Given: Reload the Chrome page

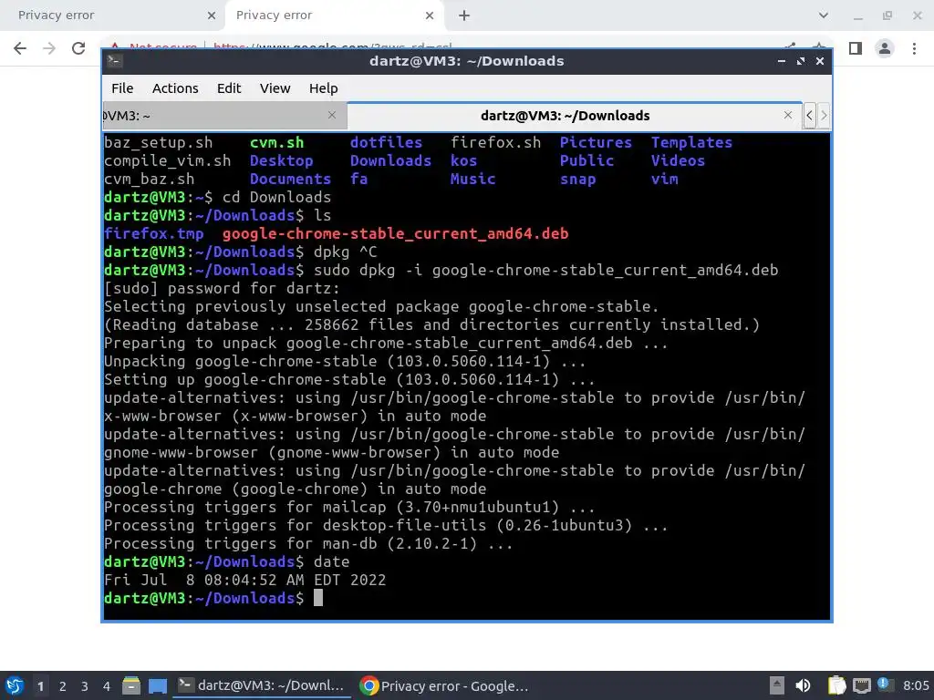Looking at the screenshot, I should (78, 48).
